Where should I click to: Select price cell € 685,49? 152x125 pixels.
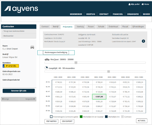(86, 97)
